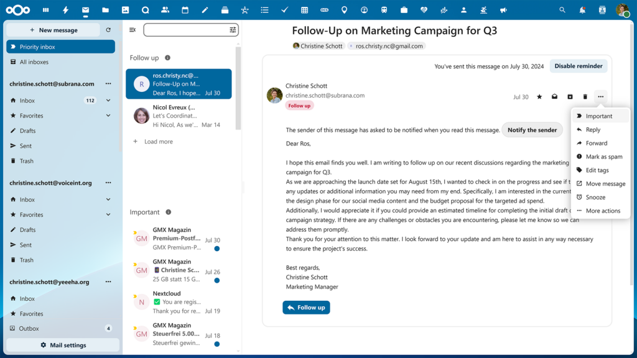Click the Disable reminder button
This screenshot has width=637, height=358.
click(x=578, y=65)
